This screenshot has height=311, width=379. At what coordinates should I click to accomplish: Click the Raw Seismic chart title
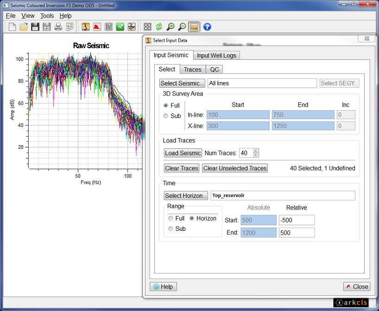[x=91, y=45]
